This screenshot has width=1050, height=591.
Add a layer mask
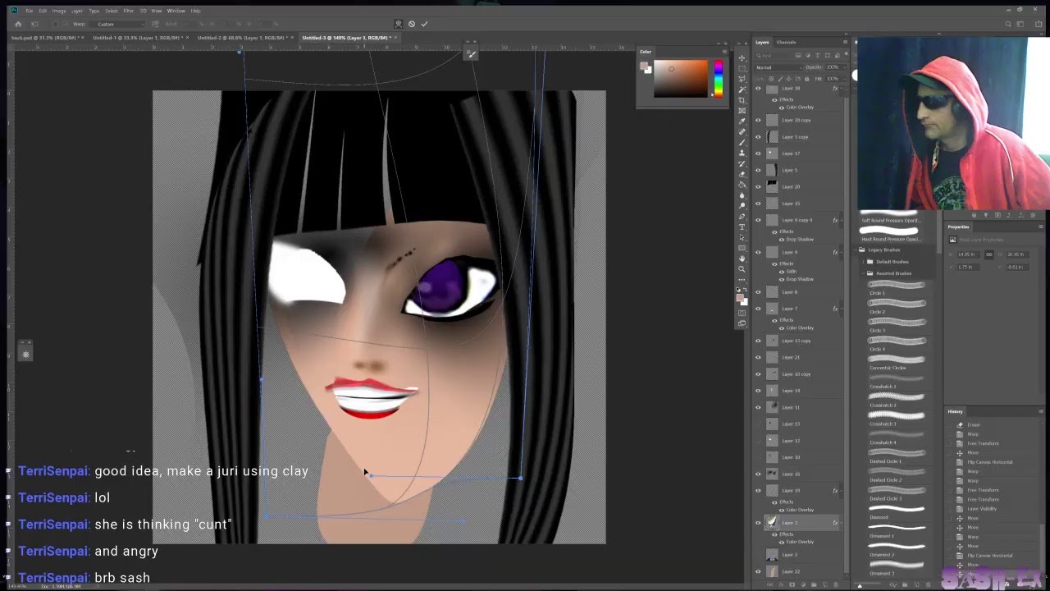(792, 585)
